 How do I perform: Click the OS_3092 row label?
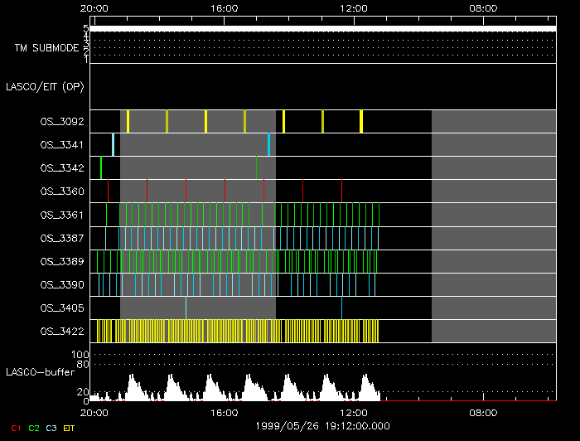(62, 122)
